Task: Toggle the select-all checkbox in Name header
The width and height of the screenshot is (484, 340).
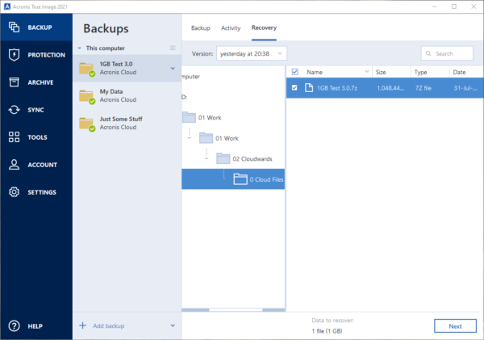Action: click(294, 72)
